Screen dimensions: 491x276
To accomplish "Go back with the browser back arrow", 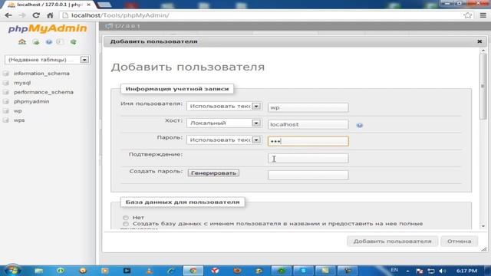I will (8, 15).
